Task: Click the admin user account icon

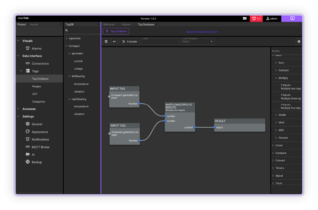Action: pos(272,18)
